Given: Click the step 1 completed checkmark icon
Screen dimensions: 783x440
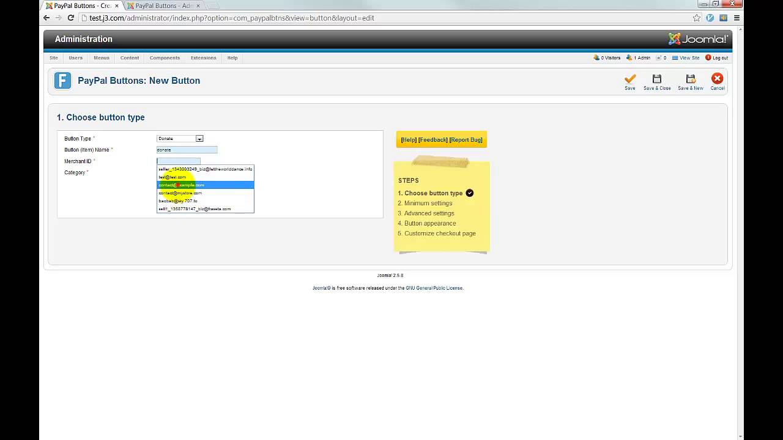Looking at the screenshot, I should 470,193.
